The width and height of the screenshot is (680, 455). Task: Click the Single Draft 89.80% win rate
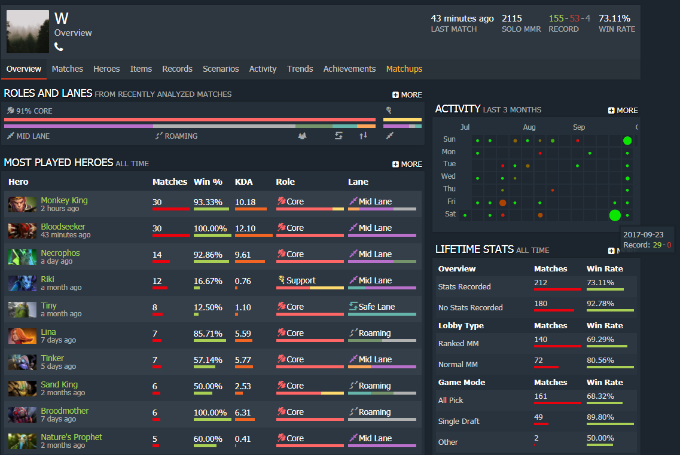(x=600, y=417)
